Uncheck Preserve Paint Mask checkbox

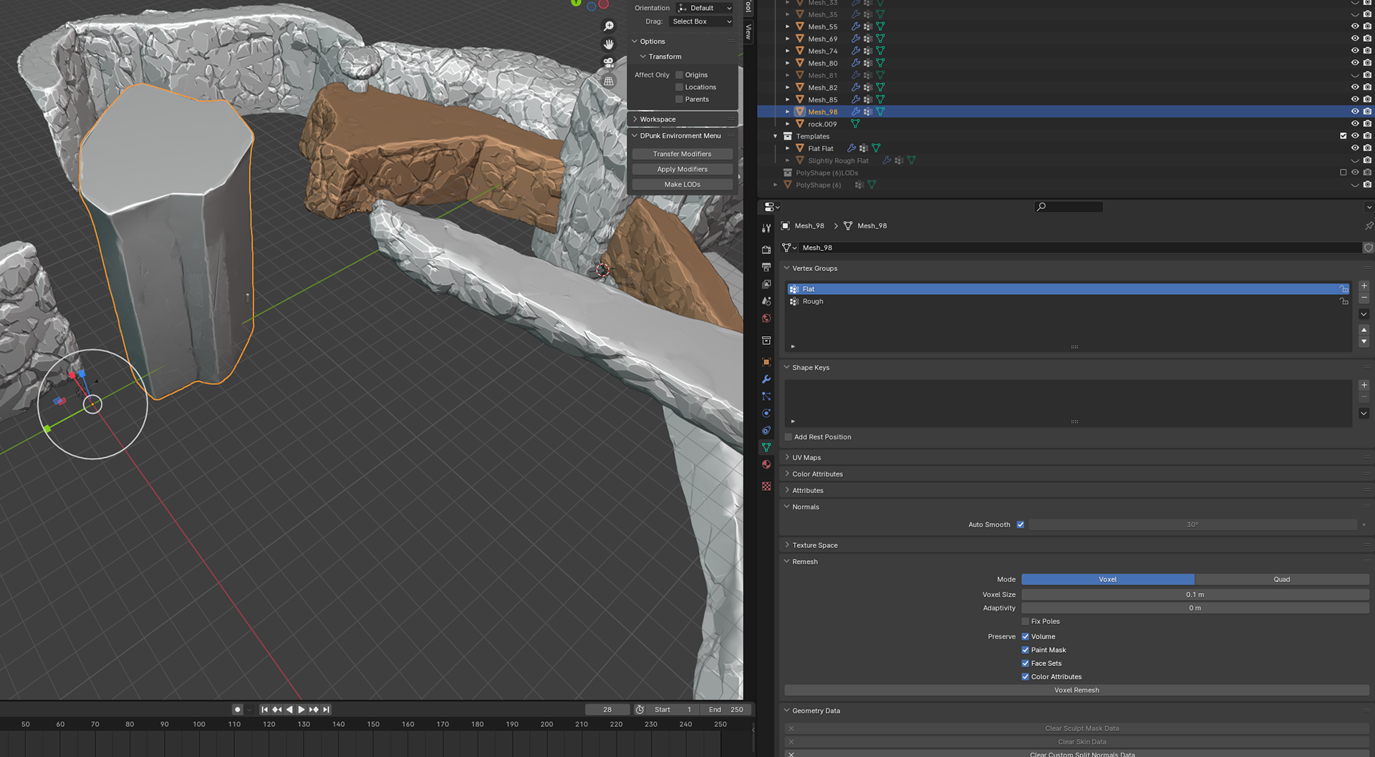pyautogui.click(x=1026, y=650)
